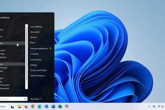This screenshot has width=165, height=110.
Task: Open Devices and Printers
Action: pos(38,70)
